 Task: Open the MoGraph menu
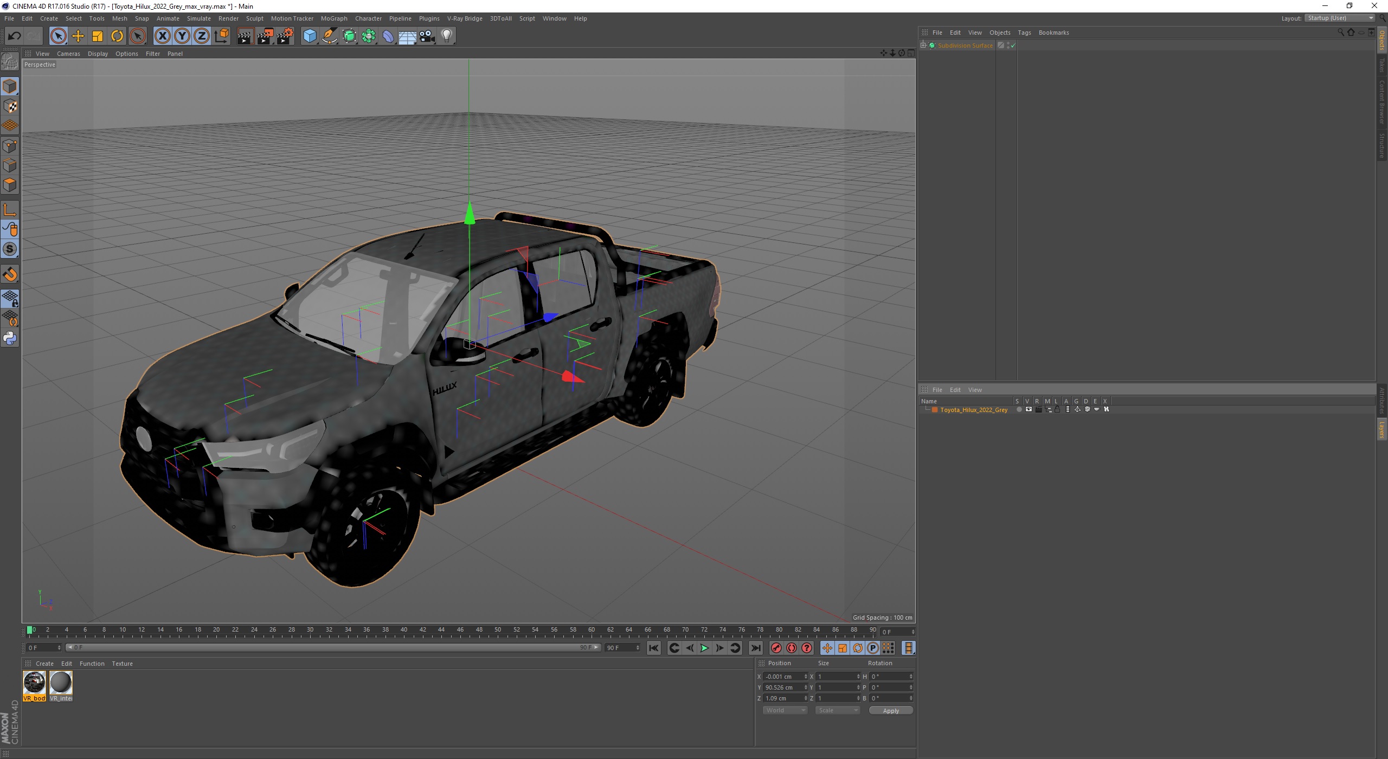tap(335, 18)
